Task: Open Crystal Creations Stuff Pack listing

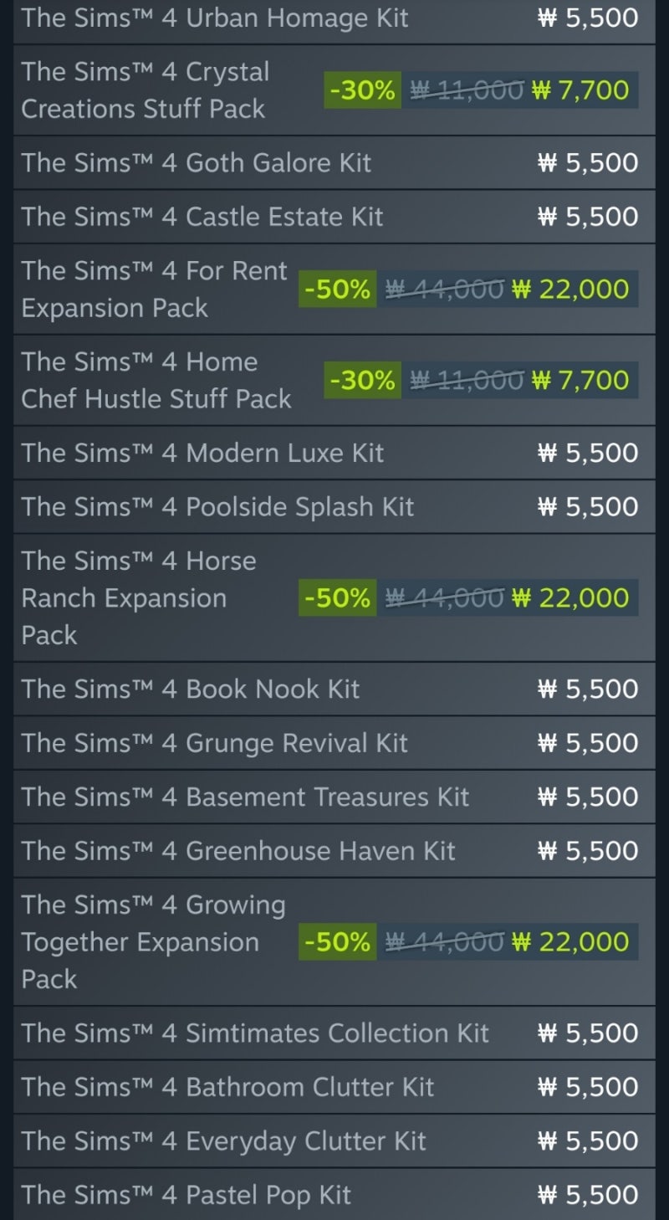Action: click(334, 90)
